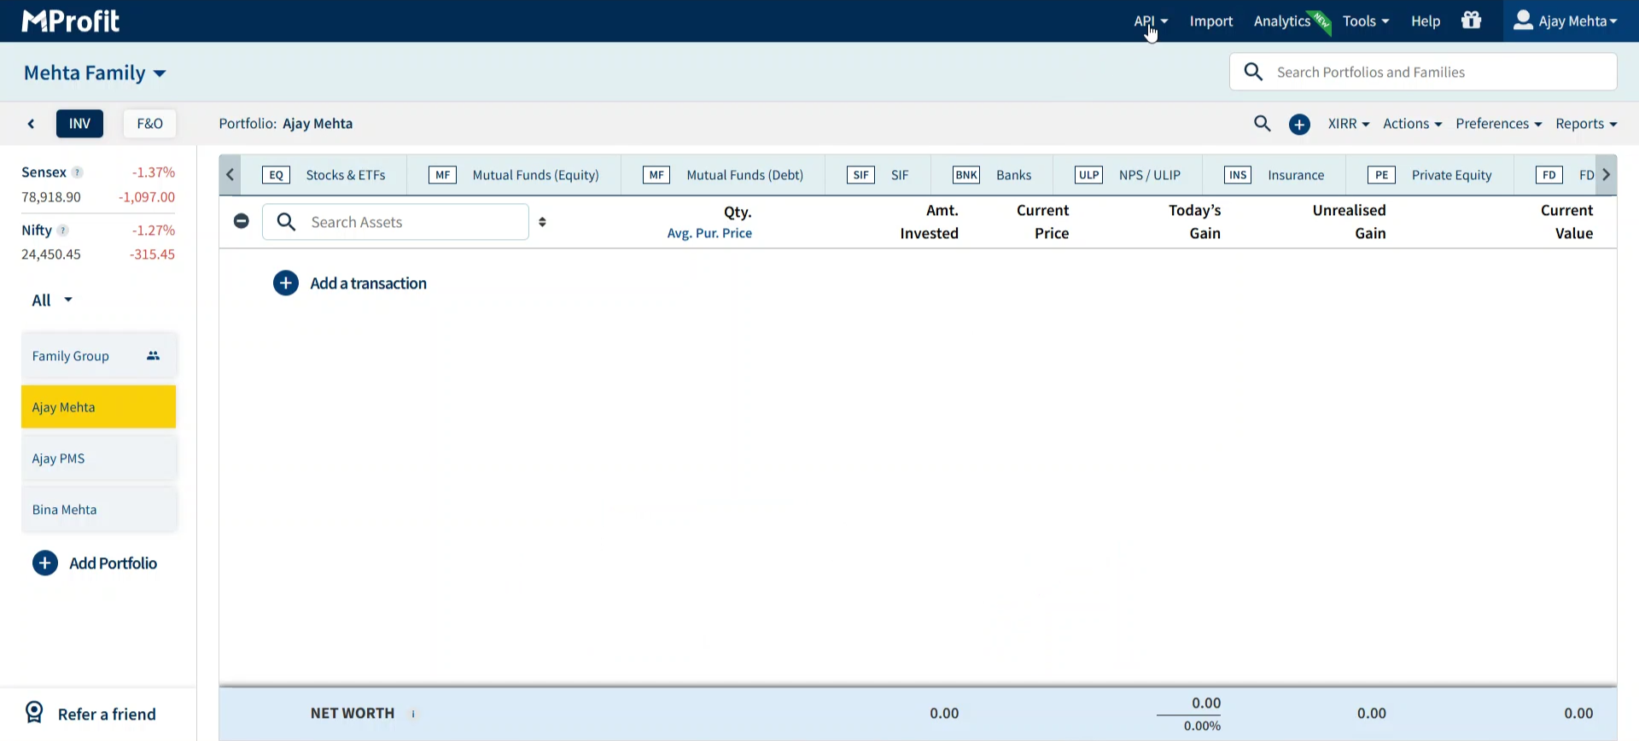Click the Add Portfolio plus icon
The height and width of the screenshot is (741, 1639).
(45, 563)
